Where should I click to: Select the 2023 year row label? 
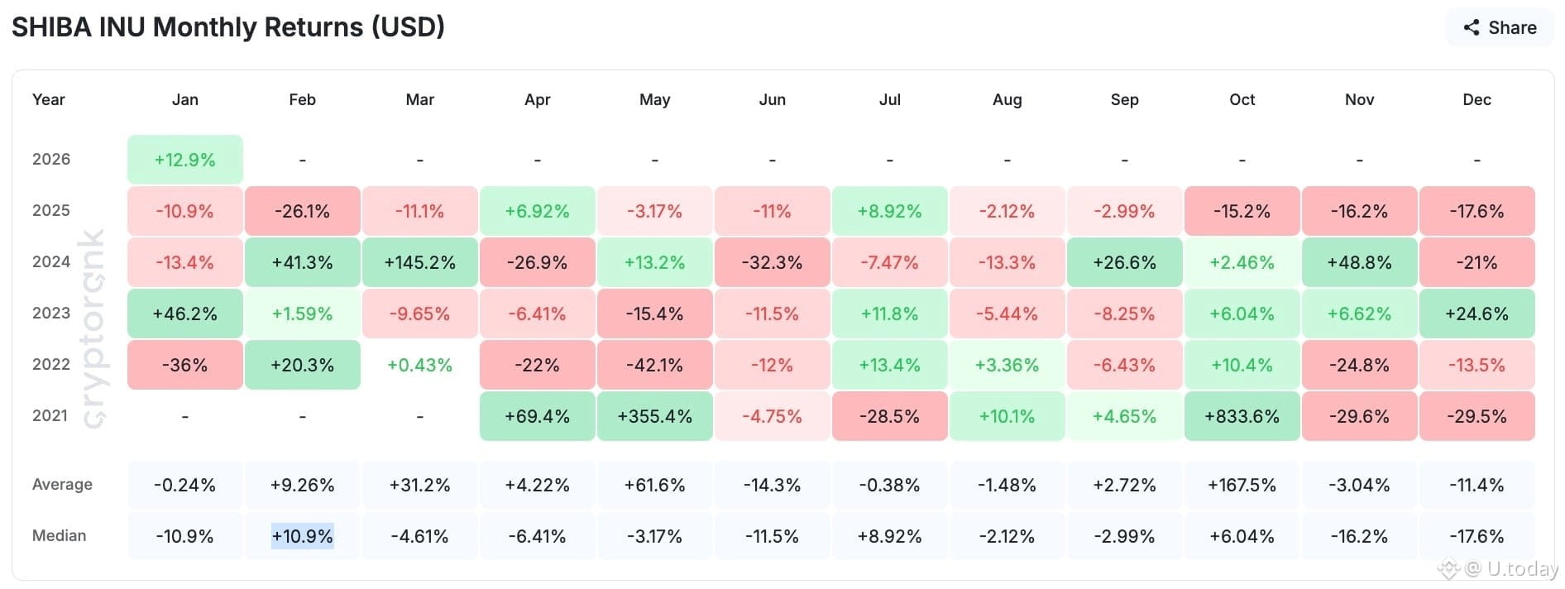pyautogui.click(x=51, y=313)
